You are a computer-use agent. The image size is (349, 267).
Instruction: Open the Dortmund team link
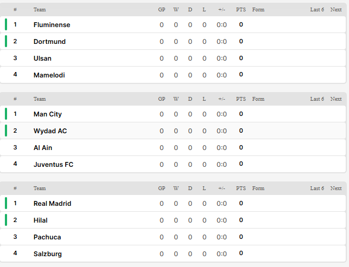click(x=49, y=42)
